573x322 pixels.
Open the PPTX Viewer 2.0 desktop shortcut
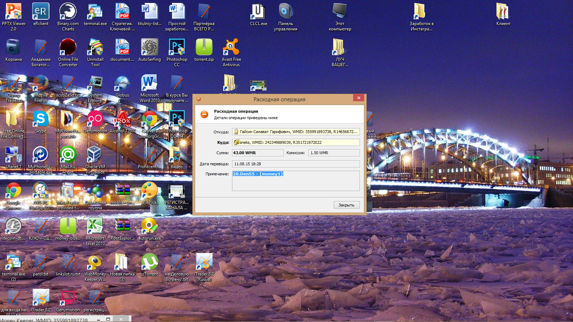pos(14,16)
